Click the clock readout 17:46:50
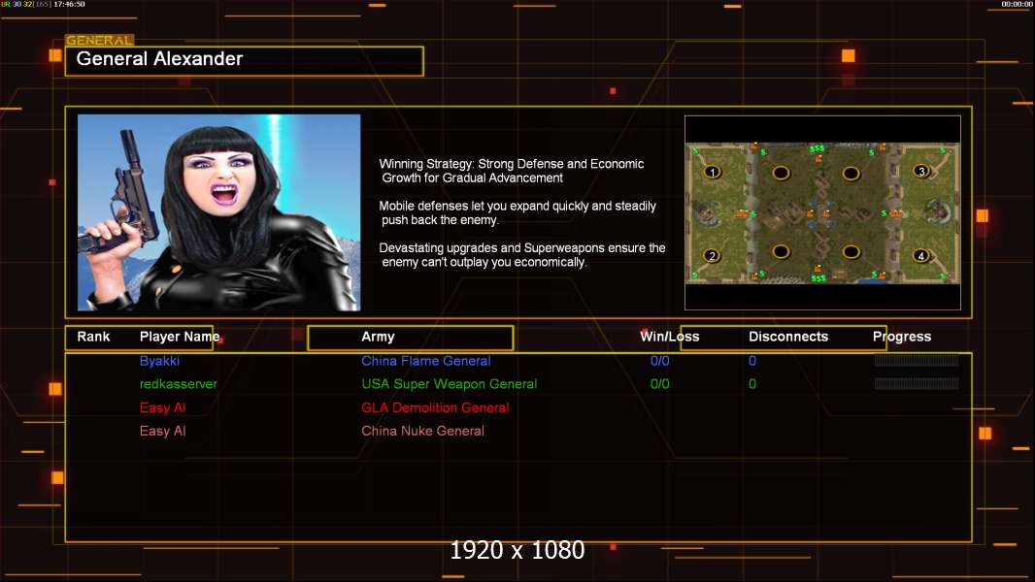The height and width of the screenshot is (582, 1035). click(x=69, y=4)
